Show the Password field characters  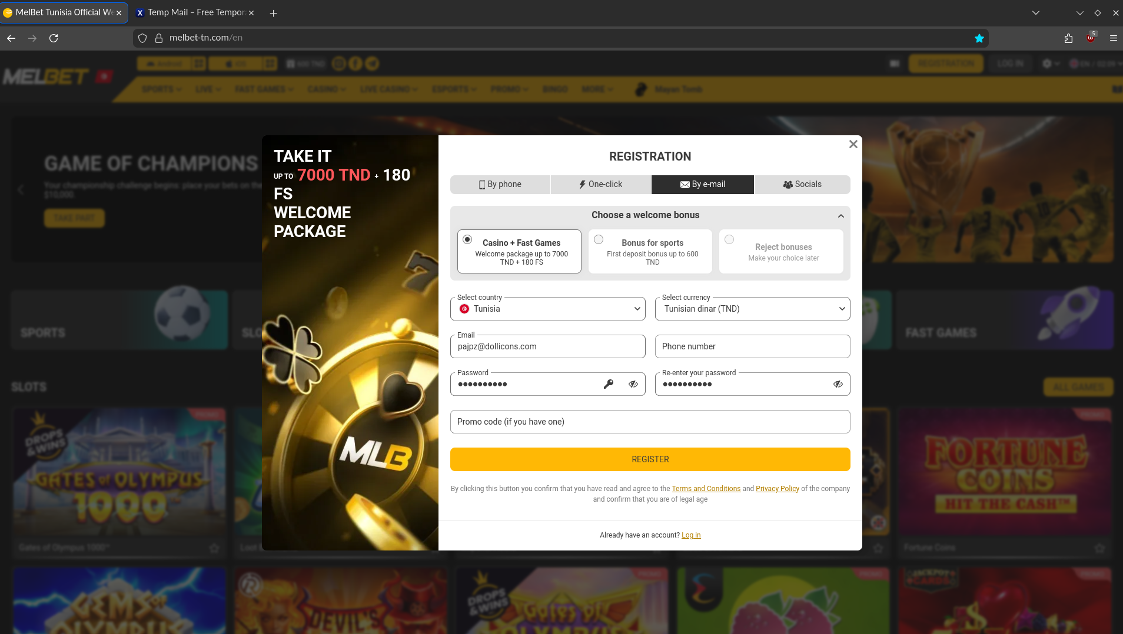click(x=633, y=384)
